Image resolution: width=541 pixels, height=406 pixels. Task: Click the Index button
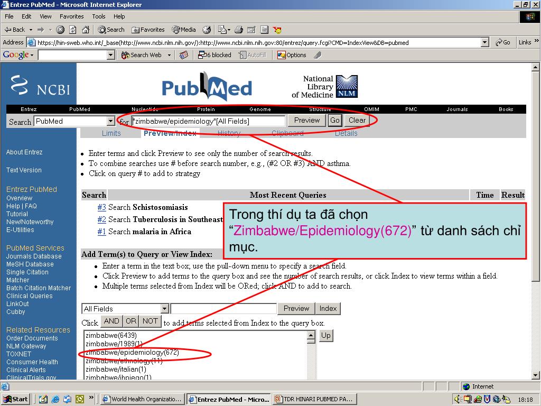(328, 308)
